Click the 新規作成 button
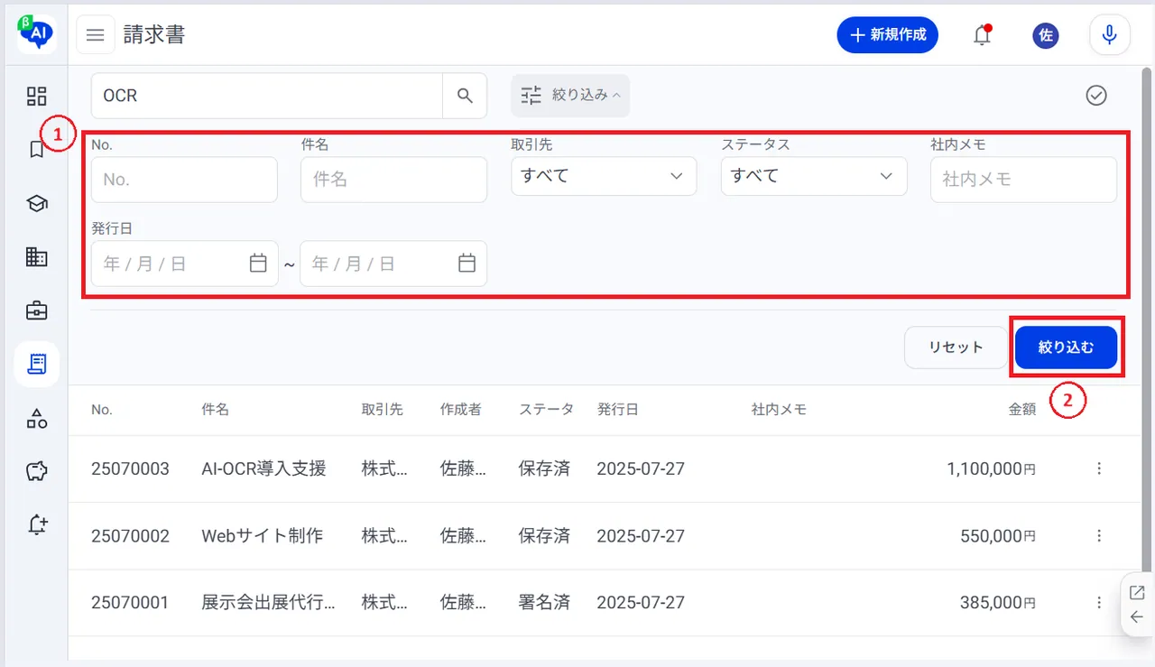The image size is (1155, 667). coord(888,35)
